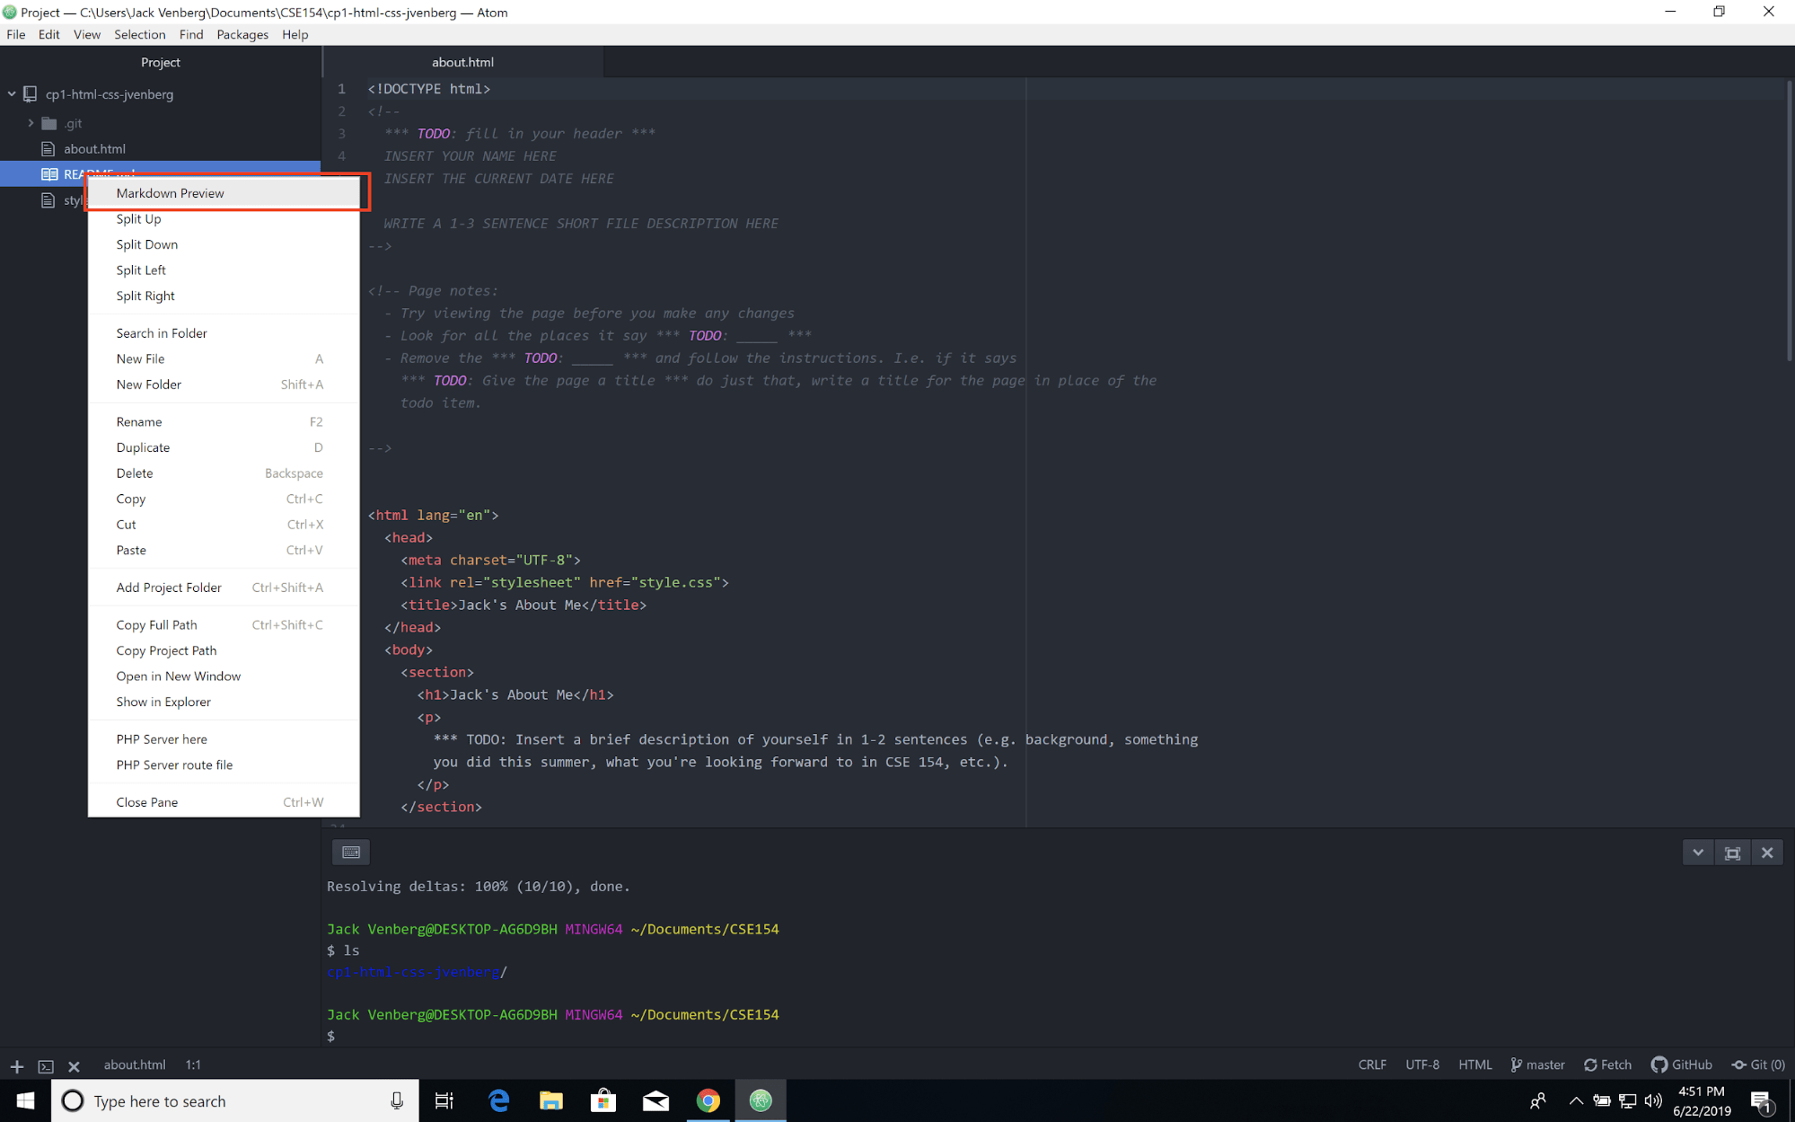Close all terminals with X icon
This screenshot has width=1795, height=1122.
coord(75,1066)
